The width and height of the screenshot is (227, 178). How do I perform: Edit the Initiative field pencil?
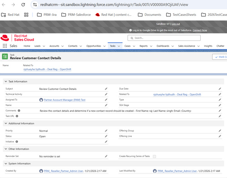click(x=106, y=142)
